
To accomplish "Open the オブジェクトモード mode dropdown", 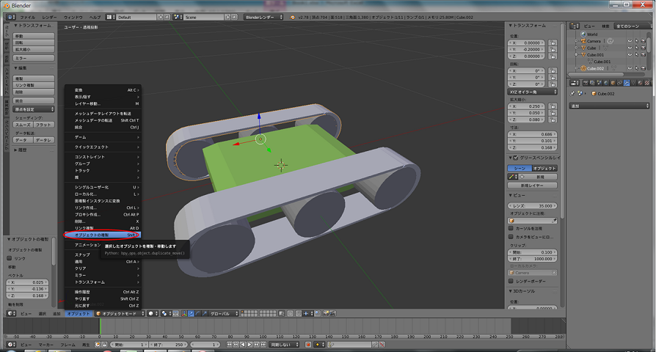I will [x=119, y=313].
